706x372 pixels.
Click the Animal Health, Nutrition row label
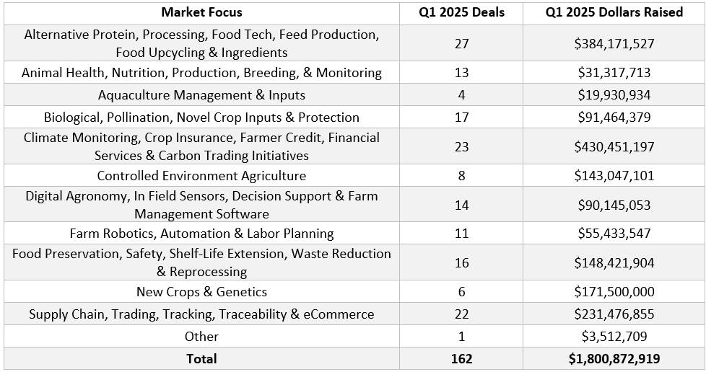(x=201, y=72)
